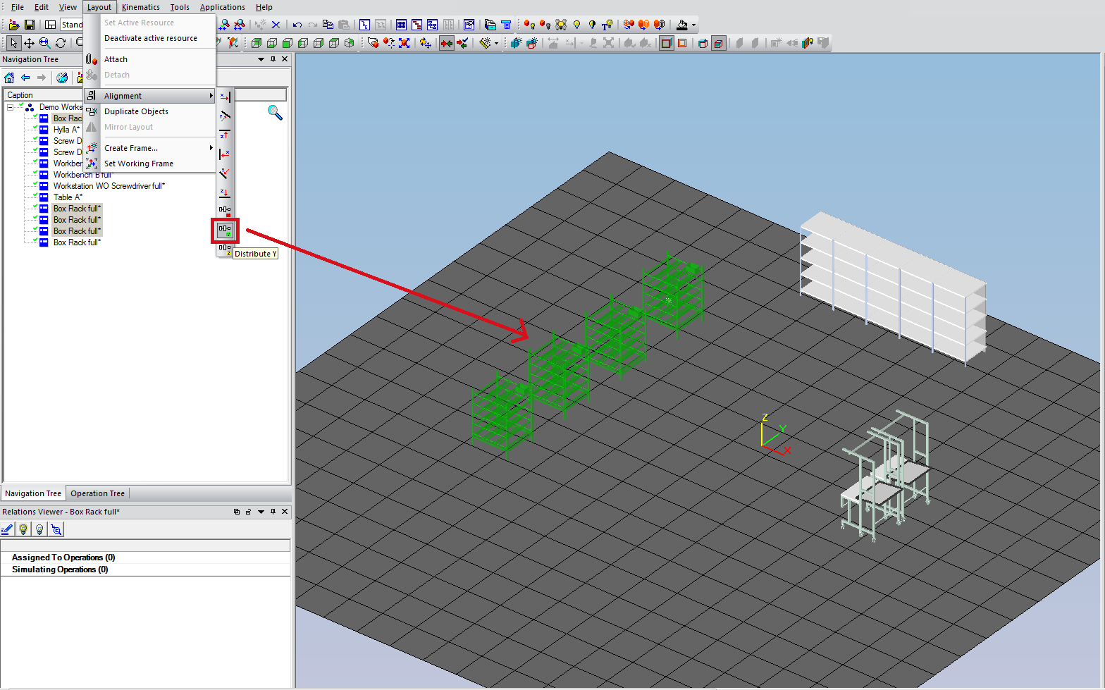Open the Applications menu
This screenshot has height=690, width=1105.
coord(223,7)
